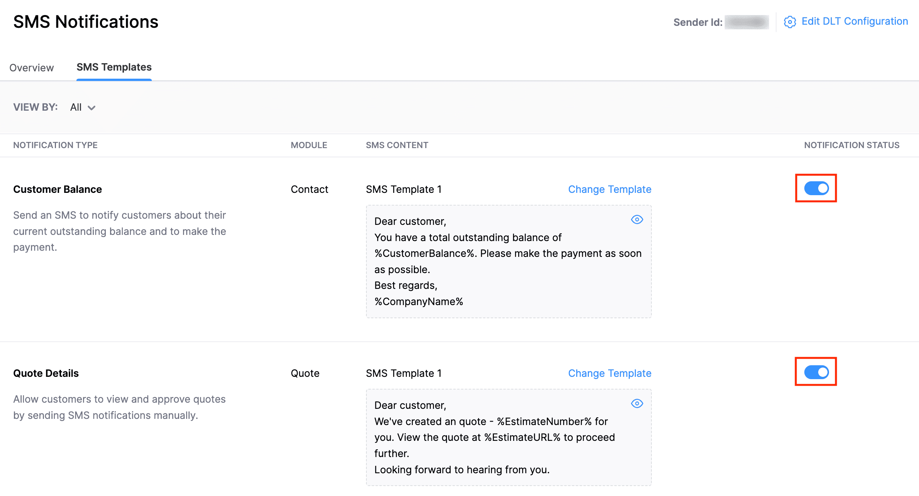The width and height of the screenshot is (919, 496).
Task: Click the NOTIFICATION STATUS column header
Action: pos(851,145)
